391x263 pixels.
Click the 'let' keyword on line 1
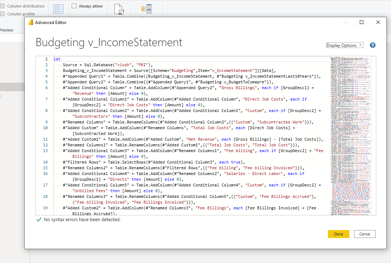coord(57,59)
